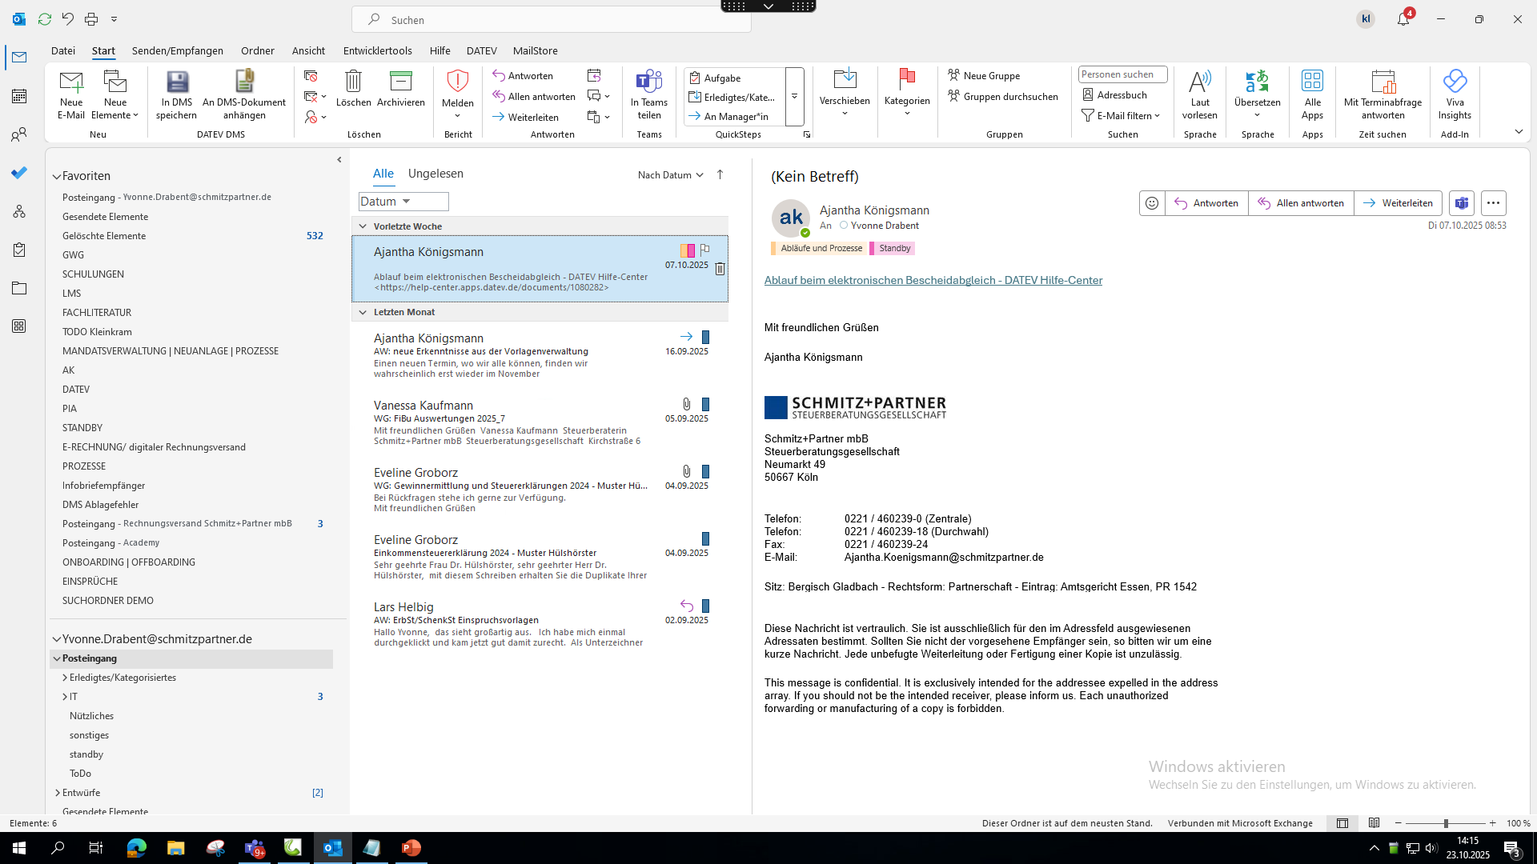
Task: Share the email to Teams
Action: 649,95
